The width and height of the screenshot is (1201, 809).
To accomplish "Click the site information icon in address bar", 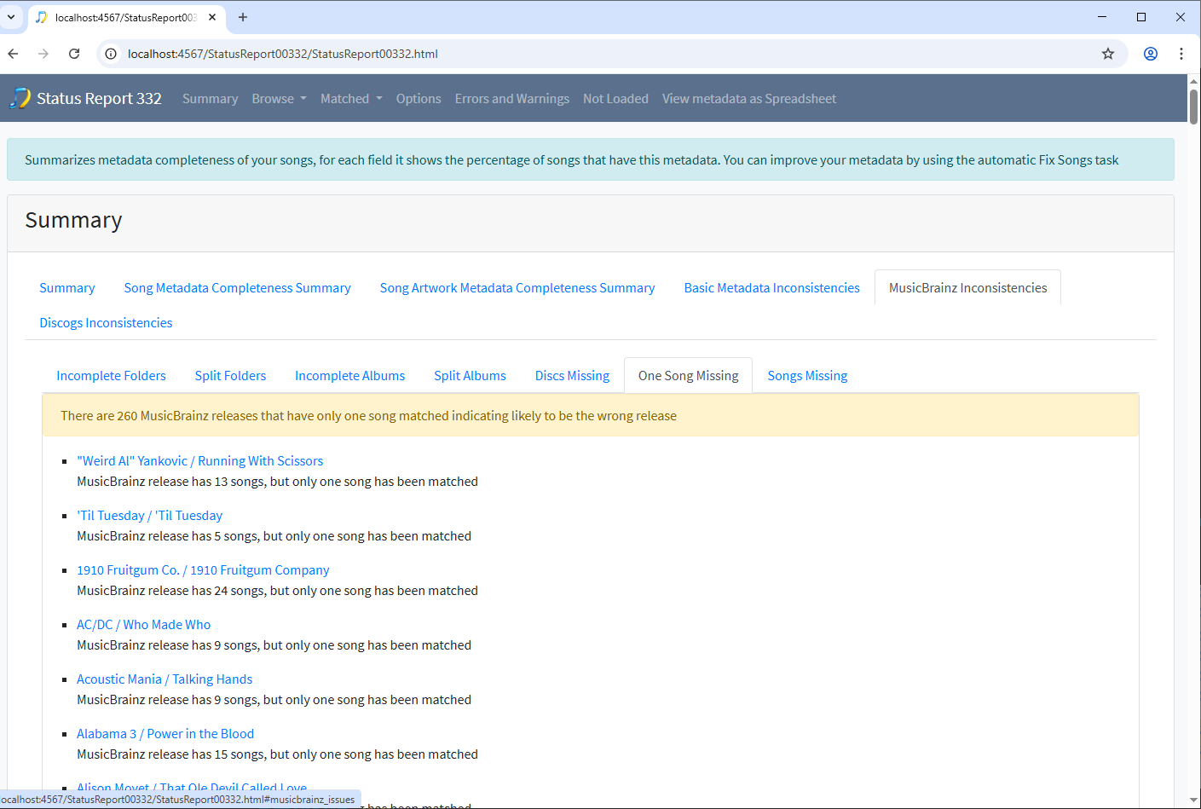I will pos(111,54).
